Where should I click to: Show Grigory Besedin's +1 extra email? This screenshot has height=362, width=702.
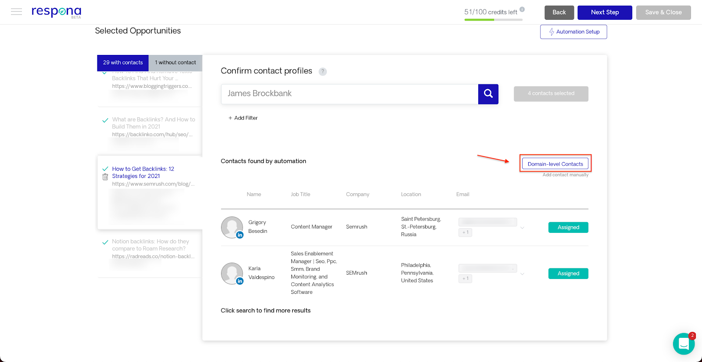(466, 232)
